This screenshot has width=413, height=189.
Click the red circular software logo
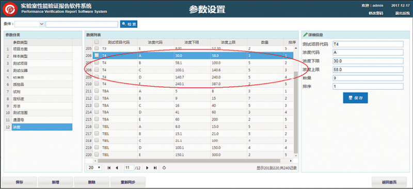click(x=10, y=9)
